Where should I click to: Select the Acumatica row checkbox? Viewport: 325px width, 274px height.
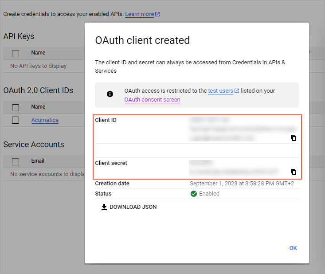[16, 120]
